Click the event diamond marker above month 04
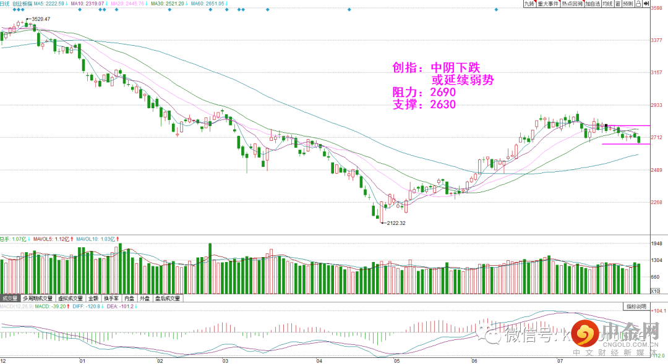668x364 pixels. pos(349,9)
